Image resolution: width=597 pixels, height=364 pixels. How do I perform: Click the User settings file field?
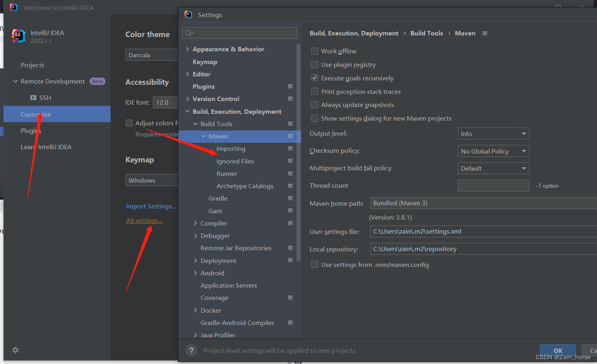[x=483, y=232]
